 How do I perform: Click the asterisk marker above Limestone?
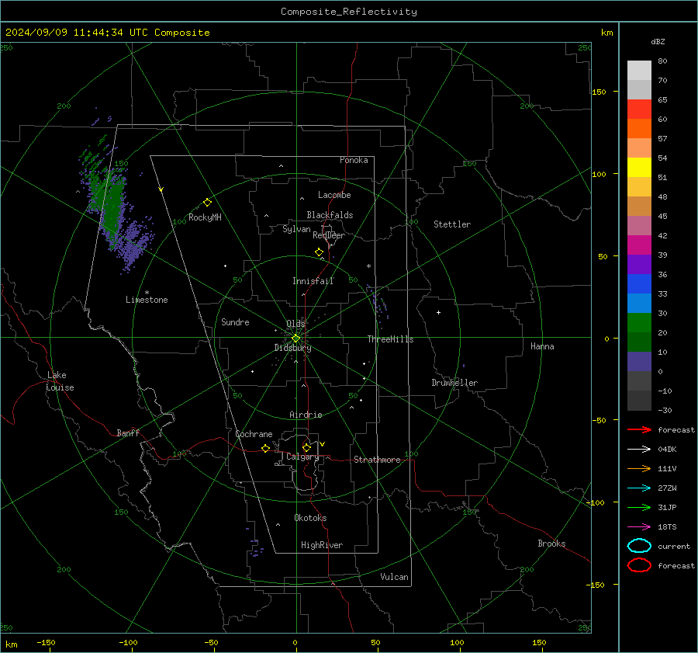coord(147,293)
